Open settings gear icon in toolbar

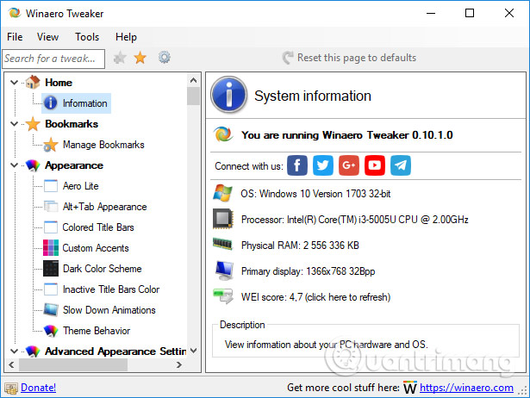pos(165,58)
